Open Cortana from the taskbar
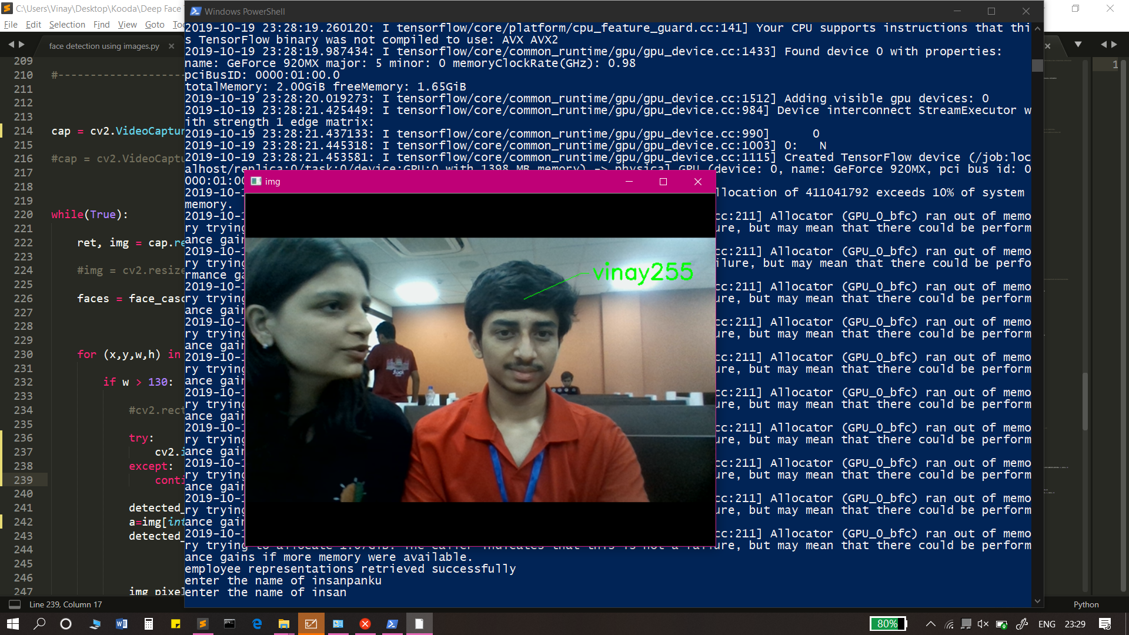Screen dimensions: 1129x635 coord(66,624)
